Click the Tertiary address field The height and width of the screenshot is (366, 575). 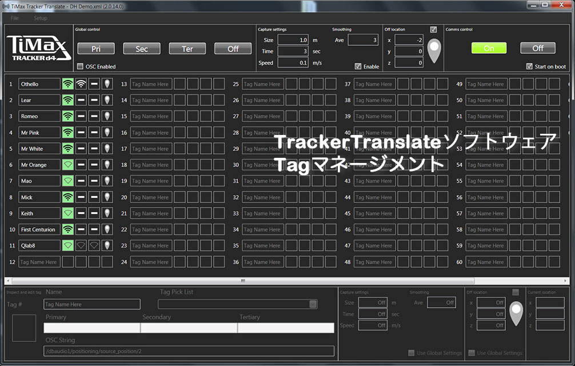pos(286,328)
